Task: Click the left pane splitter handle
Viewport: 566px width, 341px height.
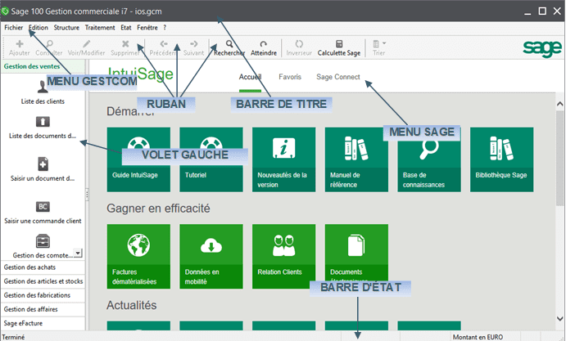Action: (x=87, y=195)
